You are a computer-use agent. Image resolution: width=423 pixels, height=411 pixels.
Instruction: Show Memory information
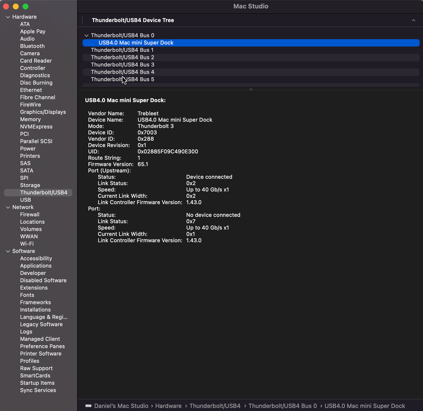pyautogui.click(x=30, y=119)
